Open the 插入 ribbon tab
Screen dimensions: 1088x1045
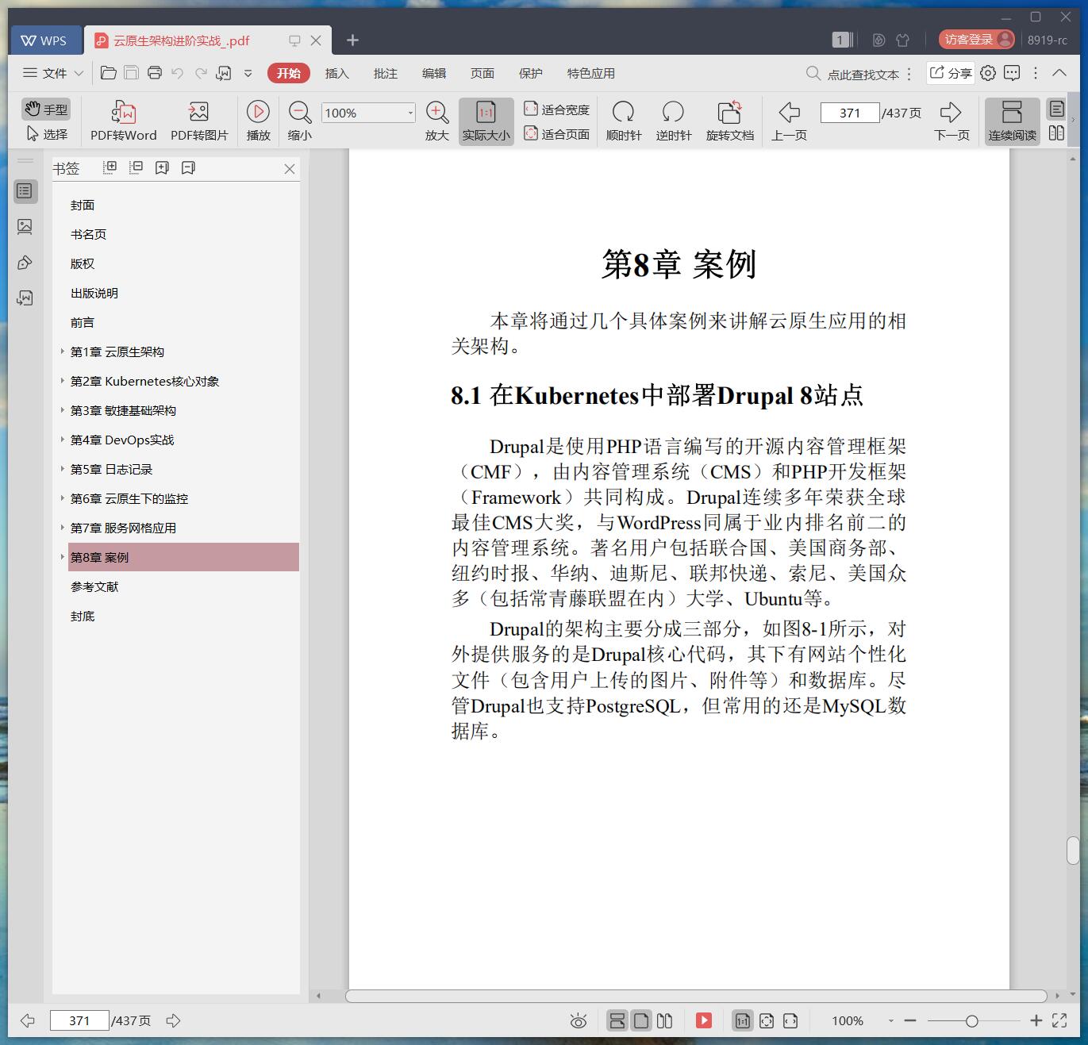tap(336, 73)
